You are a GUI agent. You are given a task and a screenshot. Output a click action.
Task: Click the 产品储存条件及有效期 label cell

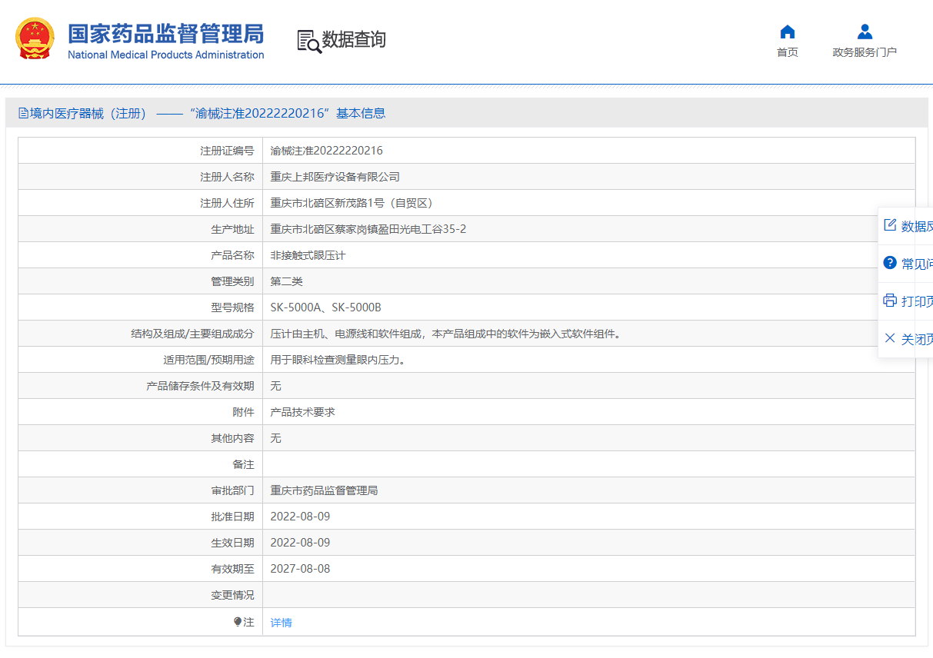point(141,386)
